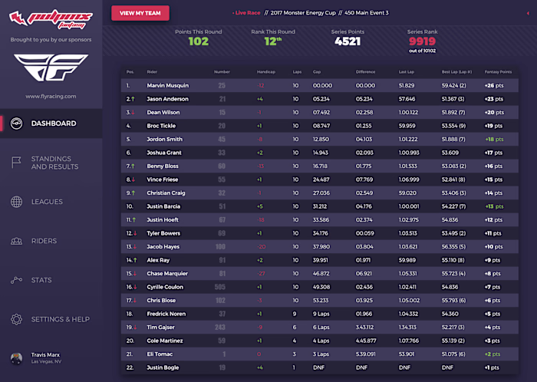Sort by the Difference column header
Screen dimensions: 537x382
[x=365, y=72]
